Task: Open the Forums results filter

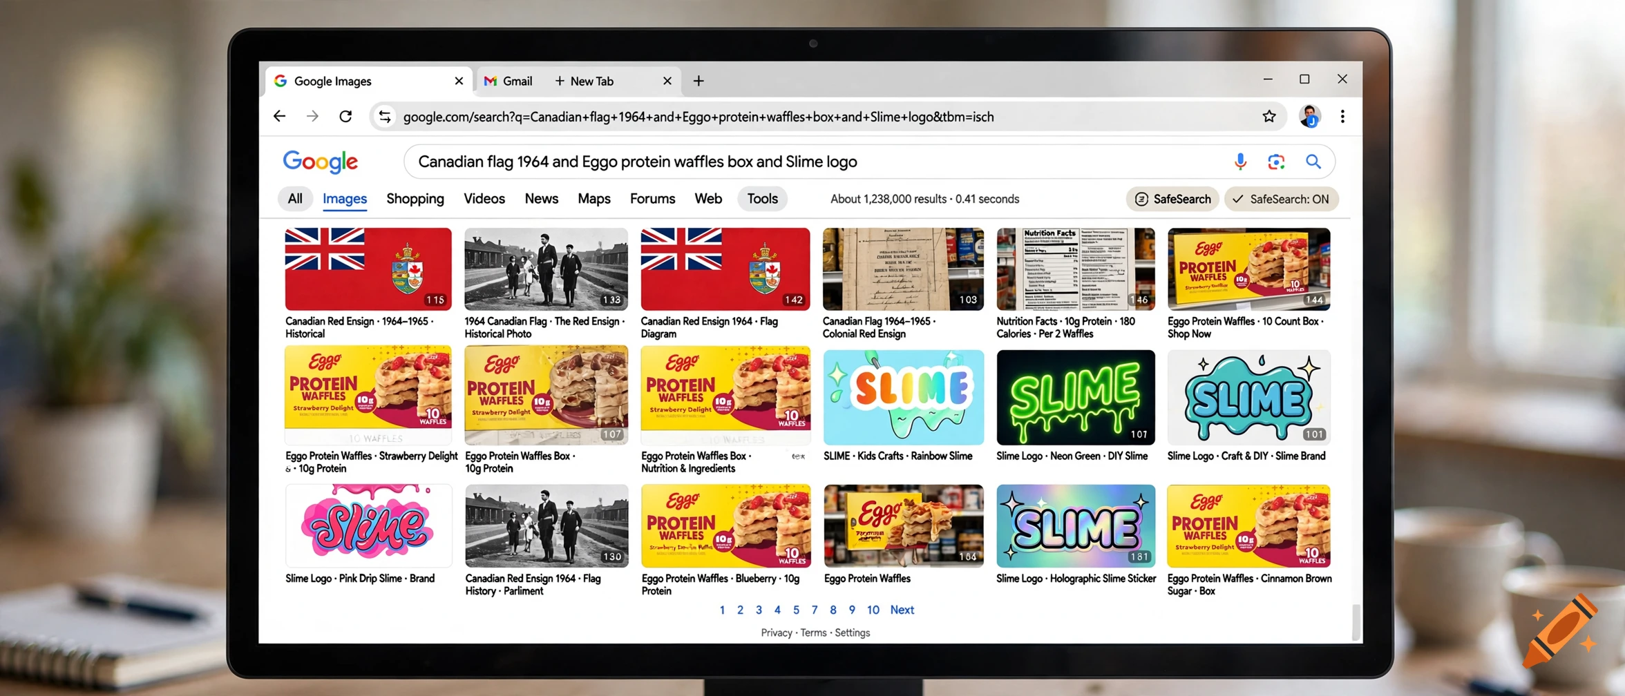Action: pos(653,199)
